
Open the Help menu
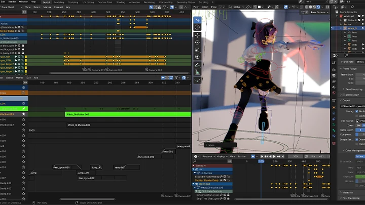pos(33,2)
